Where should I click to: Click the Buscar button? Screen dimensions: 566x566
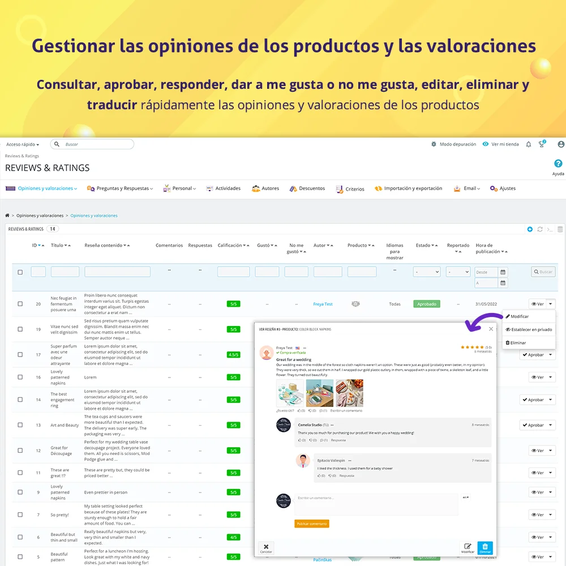coord(542,272)
